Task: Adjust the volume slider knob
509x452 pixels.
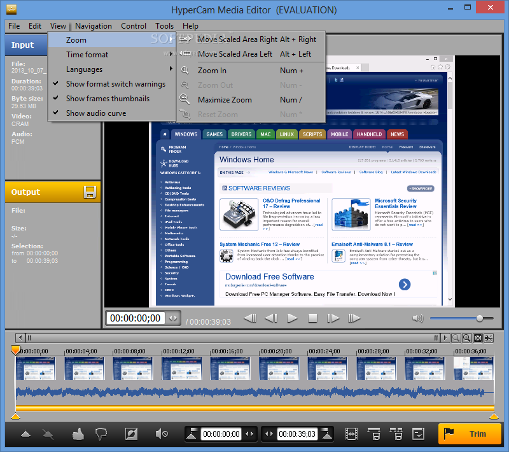Action: 480,318
